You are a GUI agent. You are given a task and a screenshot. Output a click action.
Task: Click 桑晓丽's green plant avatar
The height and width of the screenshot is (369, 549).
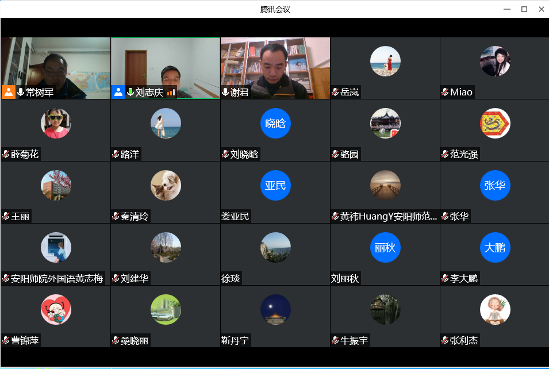click(x=166, y=309)
